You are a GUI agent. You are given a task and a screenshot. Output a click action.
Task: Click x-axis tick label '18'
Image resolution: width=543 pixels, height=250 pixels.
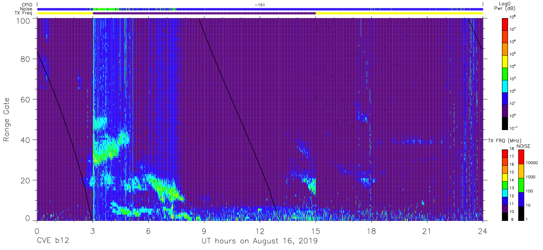371,231
